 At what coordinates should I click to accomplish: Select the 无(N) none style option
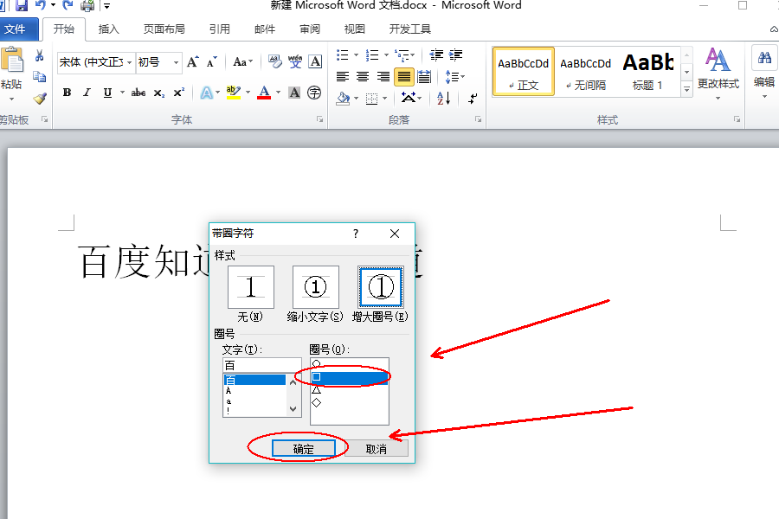[250, 287]
